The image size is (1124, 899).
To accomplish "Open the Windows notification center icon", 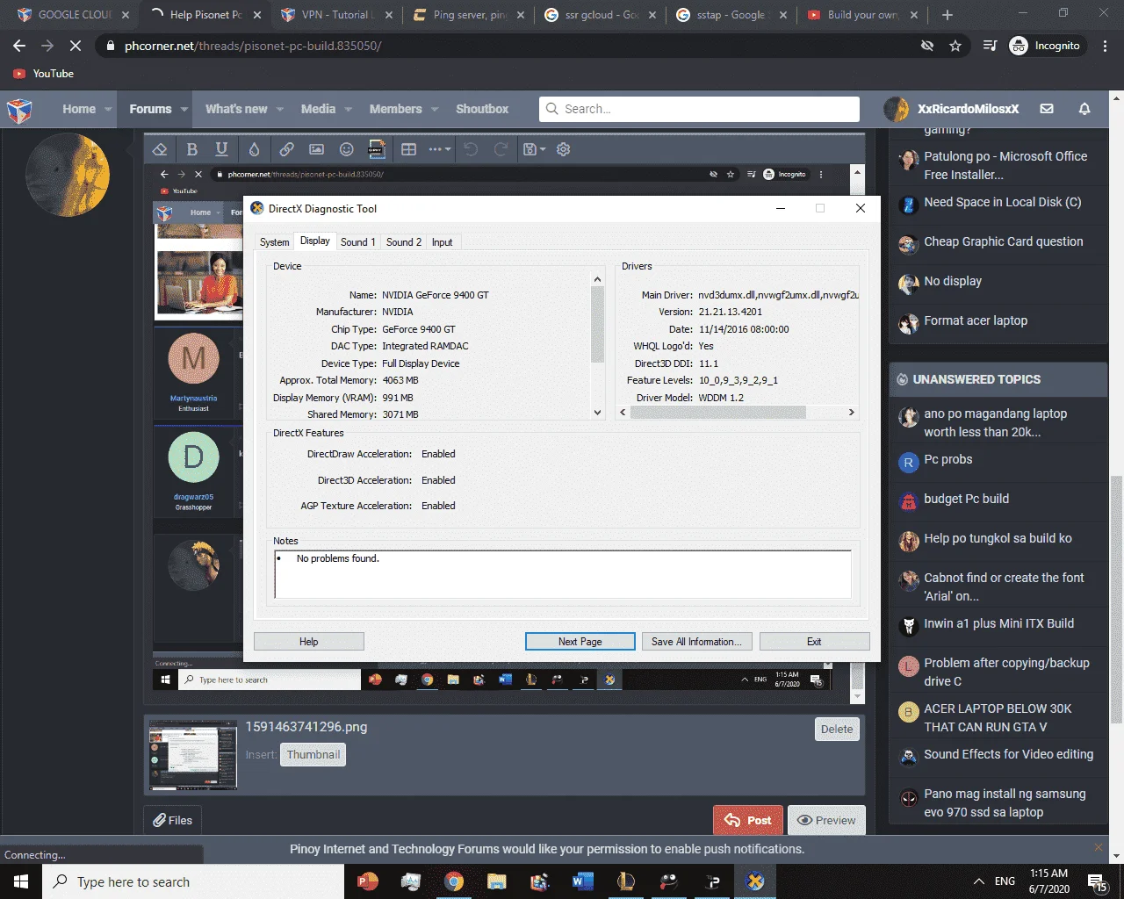I will [1097, 881].
